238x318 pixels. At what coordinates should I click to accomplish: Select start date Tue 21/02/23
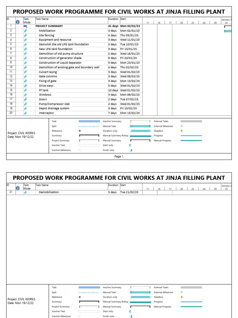pos(129,192)
